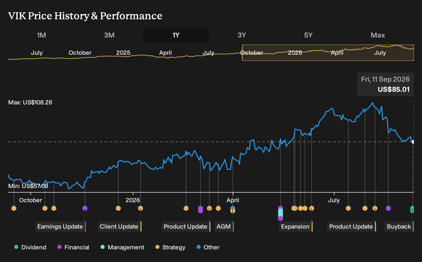422x262 pixels.
Task: Open the AGM event label
Action: 224,227
